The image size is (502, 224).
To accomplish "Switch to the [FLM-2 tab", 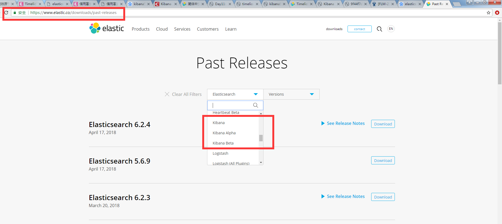I will pyautogui.click(x=383, y=4).
